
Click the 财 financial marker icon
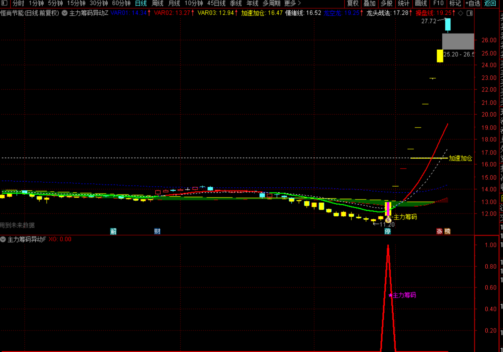click(157, 231)
